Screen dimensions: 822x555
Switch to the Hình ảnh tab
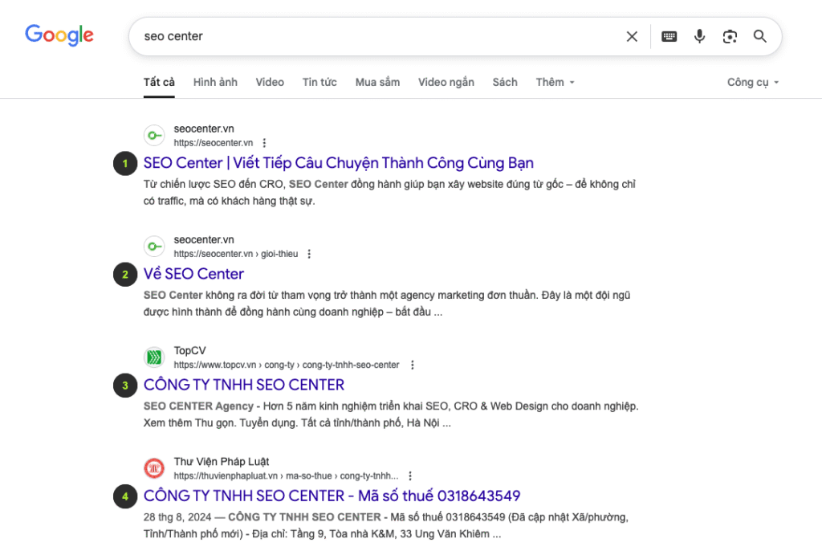tap(215, 82)
